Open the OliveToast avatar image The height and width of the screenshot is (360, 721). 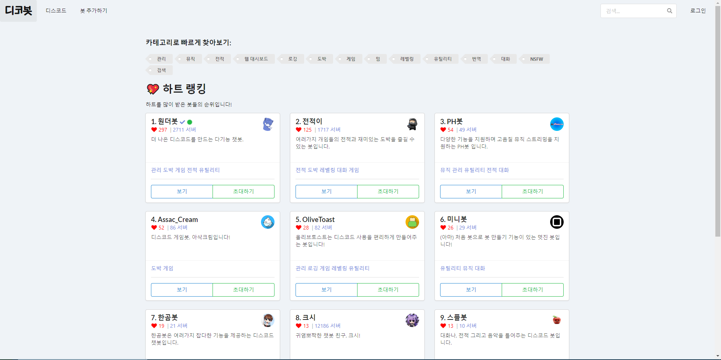412,222
